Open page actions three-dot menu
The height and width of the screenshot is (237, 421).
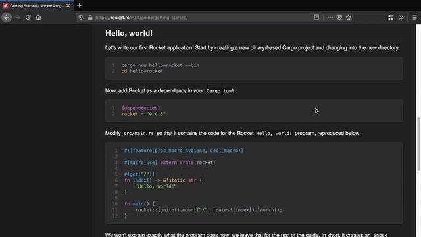330,18
